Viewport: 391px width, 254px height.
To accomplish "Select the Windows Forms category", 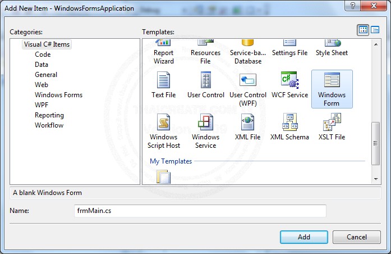I will [58, 95].
